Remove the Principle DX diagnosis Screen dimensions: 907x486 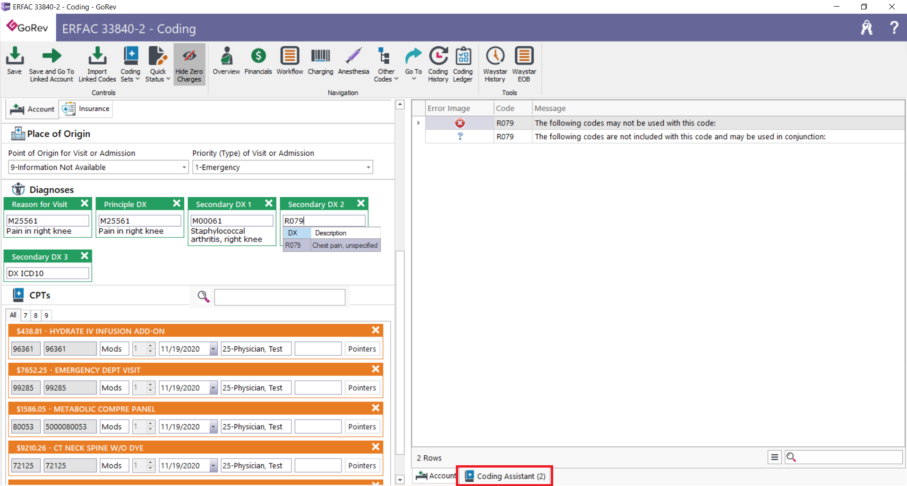[x=177, y=203]
